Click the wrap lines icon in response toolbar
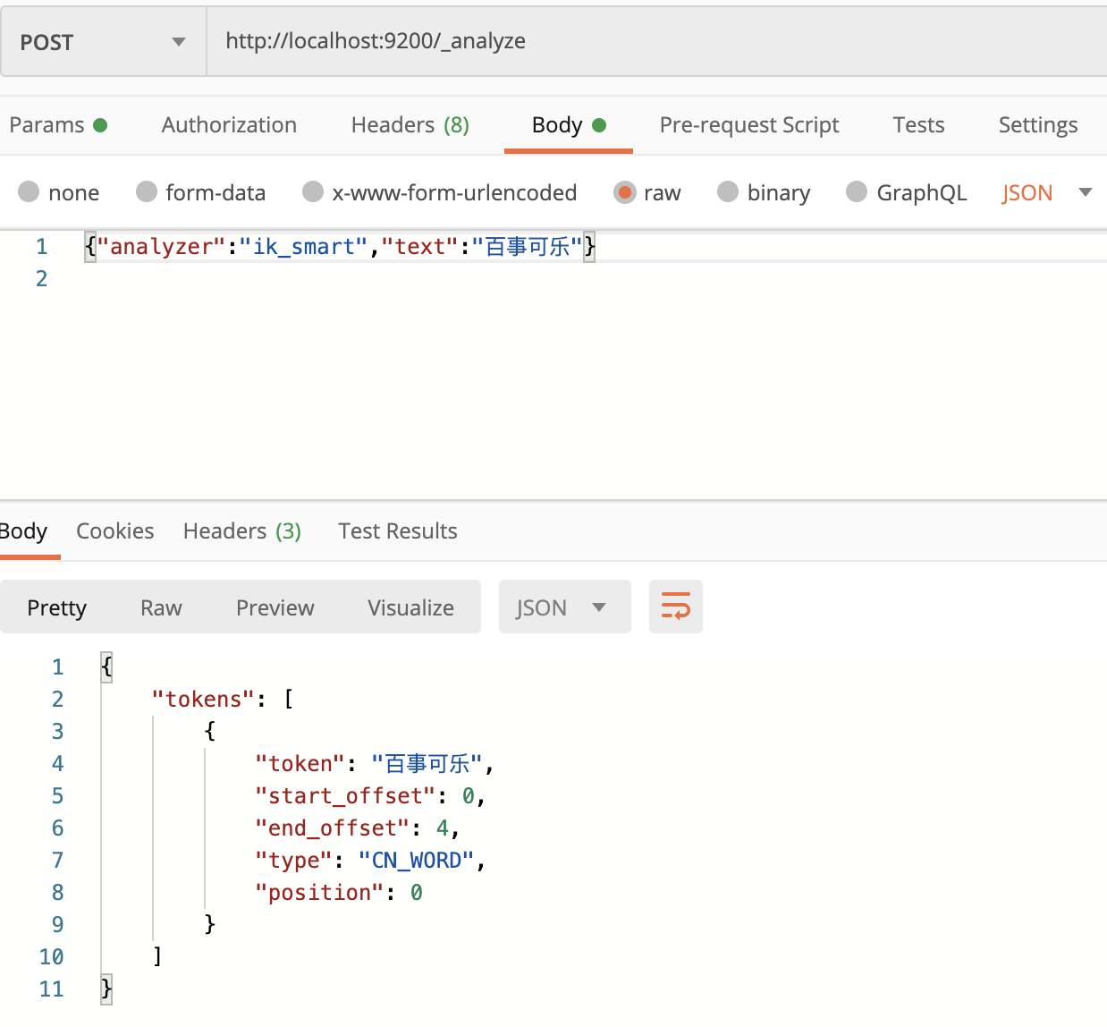The image size is (1107, 1027). pos(675,607)
